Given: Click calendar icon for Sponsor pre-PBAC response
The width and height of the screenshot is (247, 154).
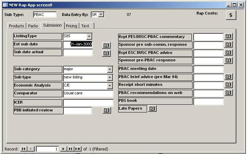Looking at the screenshot, I should coord(228,60).
